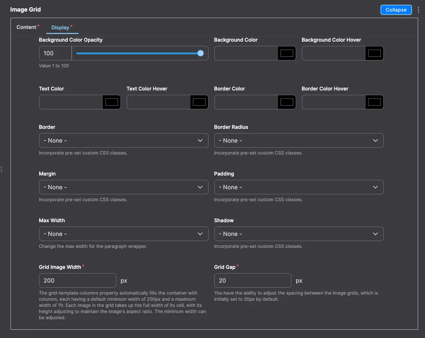This screenshot has height=338, width=425.
Task: Click the left edge drag handle dots
Action: (x=1, y=169)
